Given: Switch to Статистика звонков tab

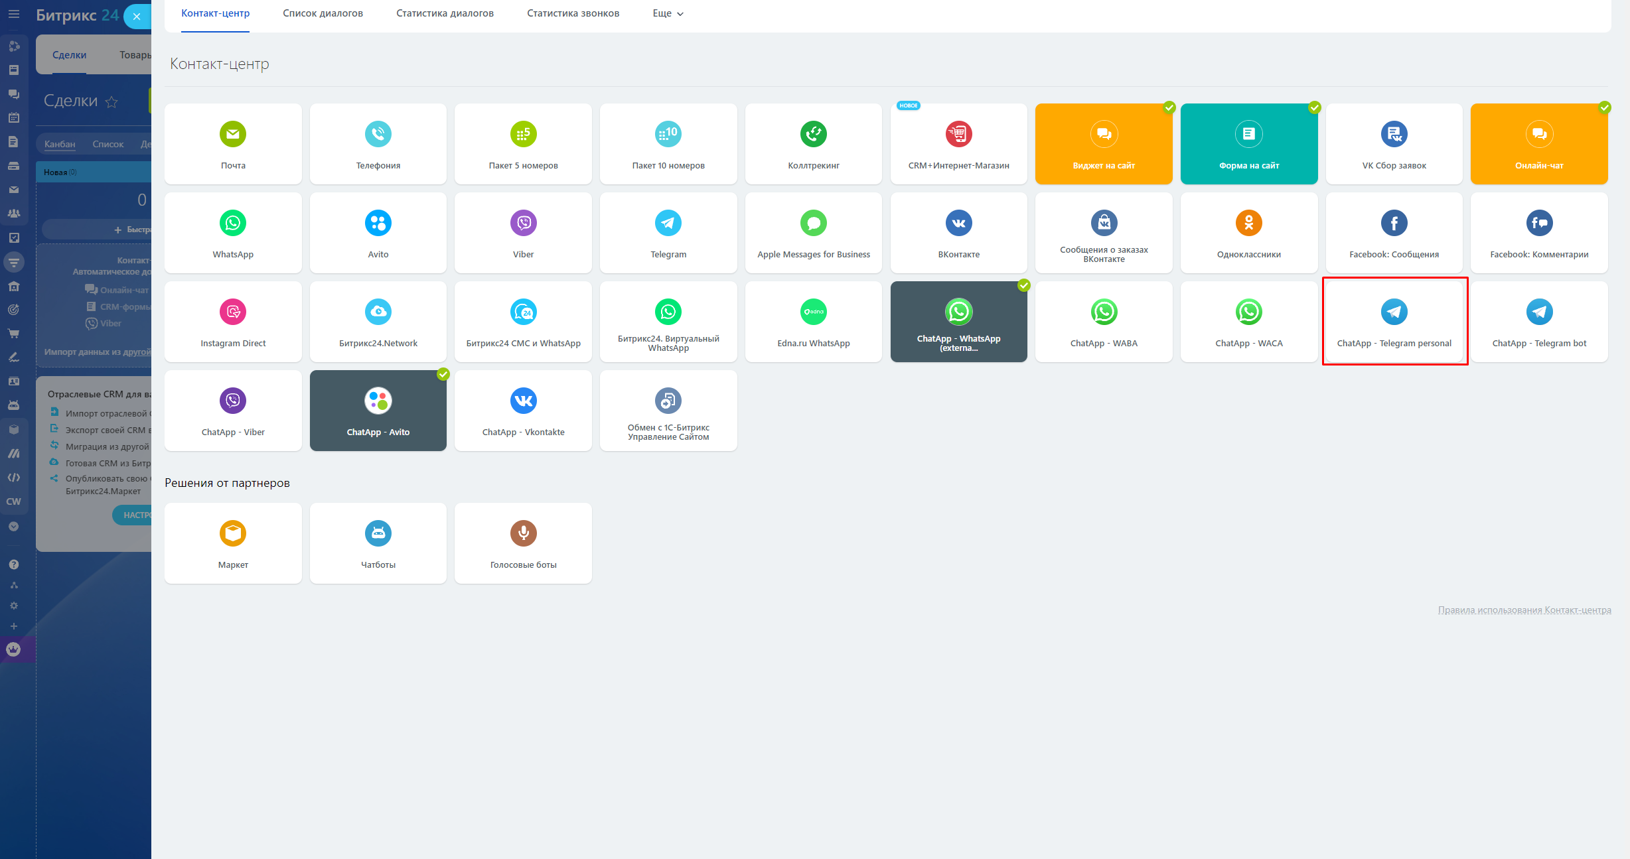Looking at the screenshot, I should click(x=573, y=13).
